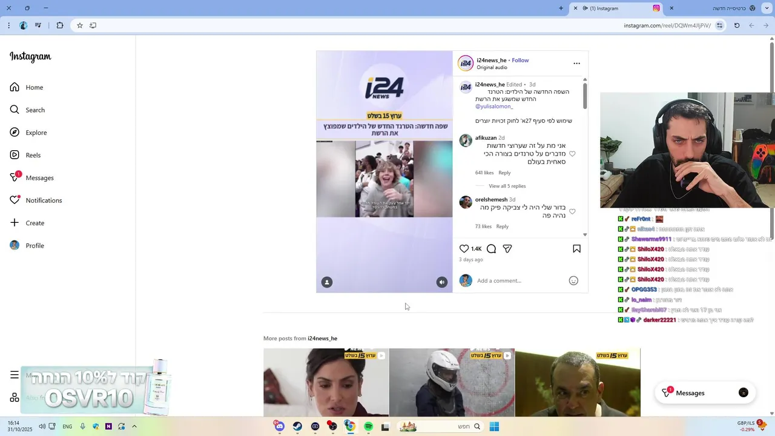
Task: Click the taskbar search box
Action: (440, 426)
